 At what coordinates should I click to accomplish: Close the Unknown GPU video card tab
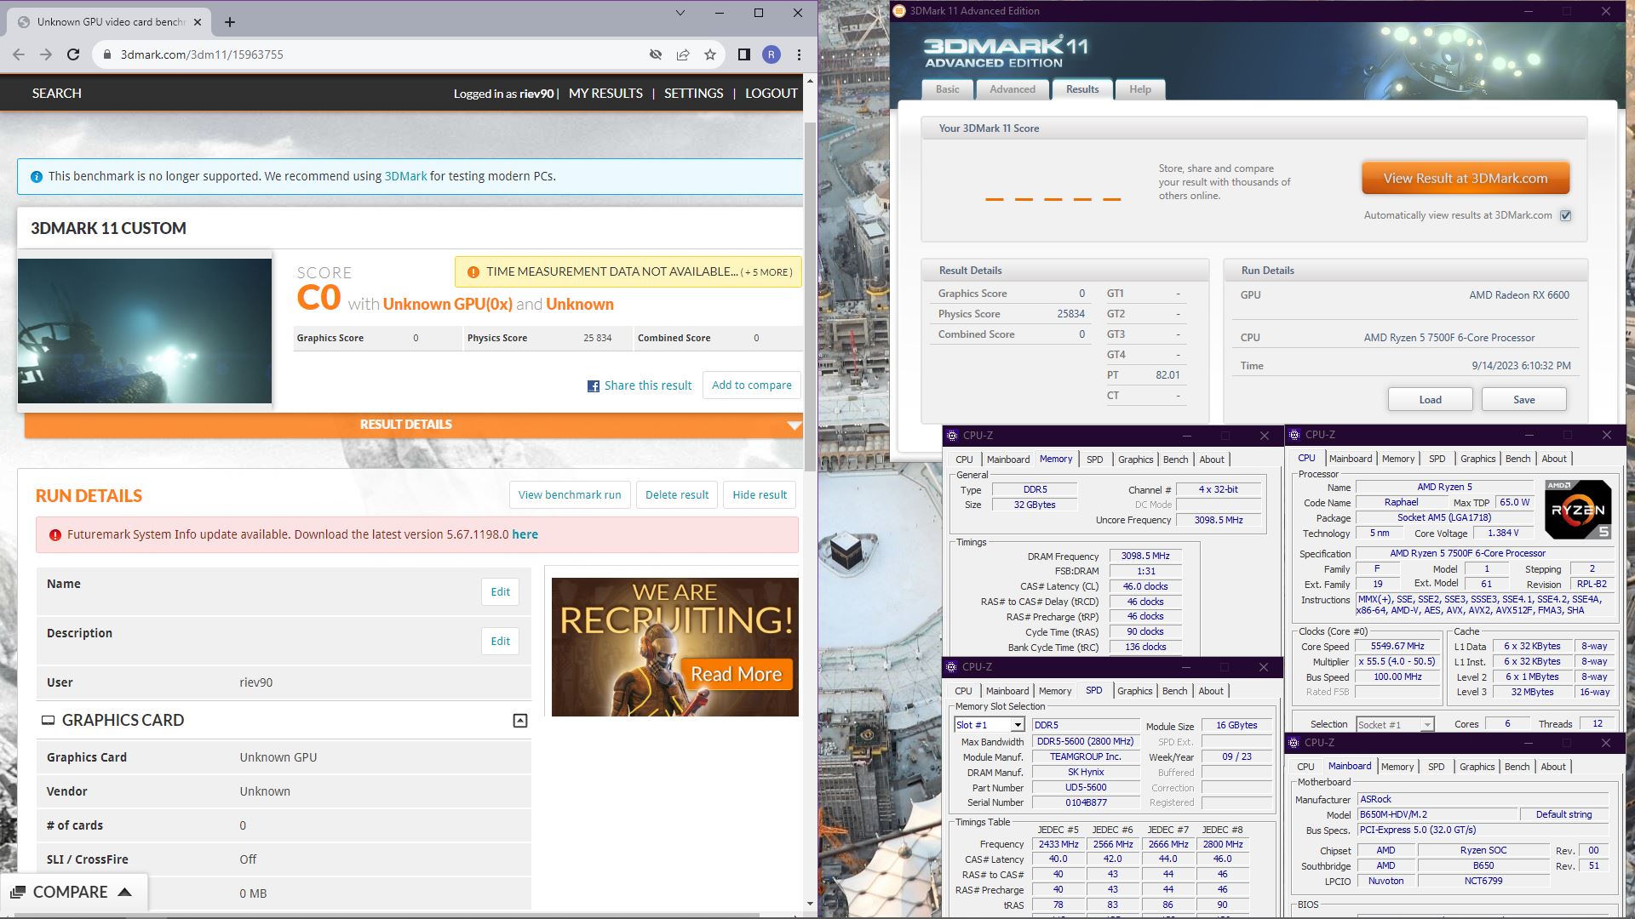(x=198, y=22)
